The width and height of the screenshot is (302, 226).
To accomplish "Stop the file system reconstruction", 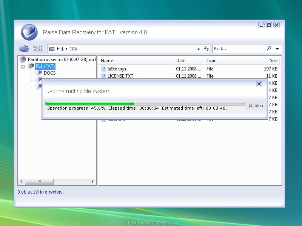I will pos(256,105).
